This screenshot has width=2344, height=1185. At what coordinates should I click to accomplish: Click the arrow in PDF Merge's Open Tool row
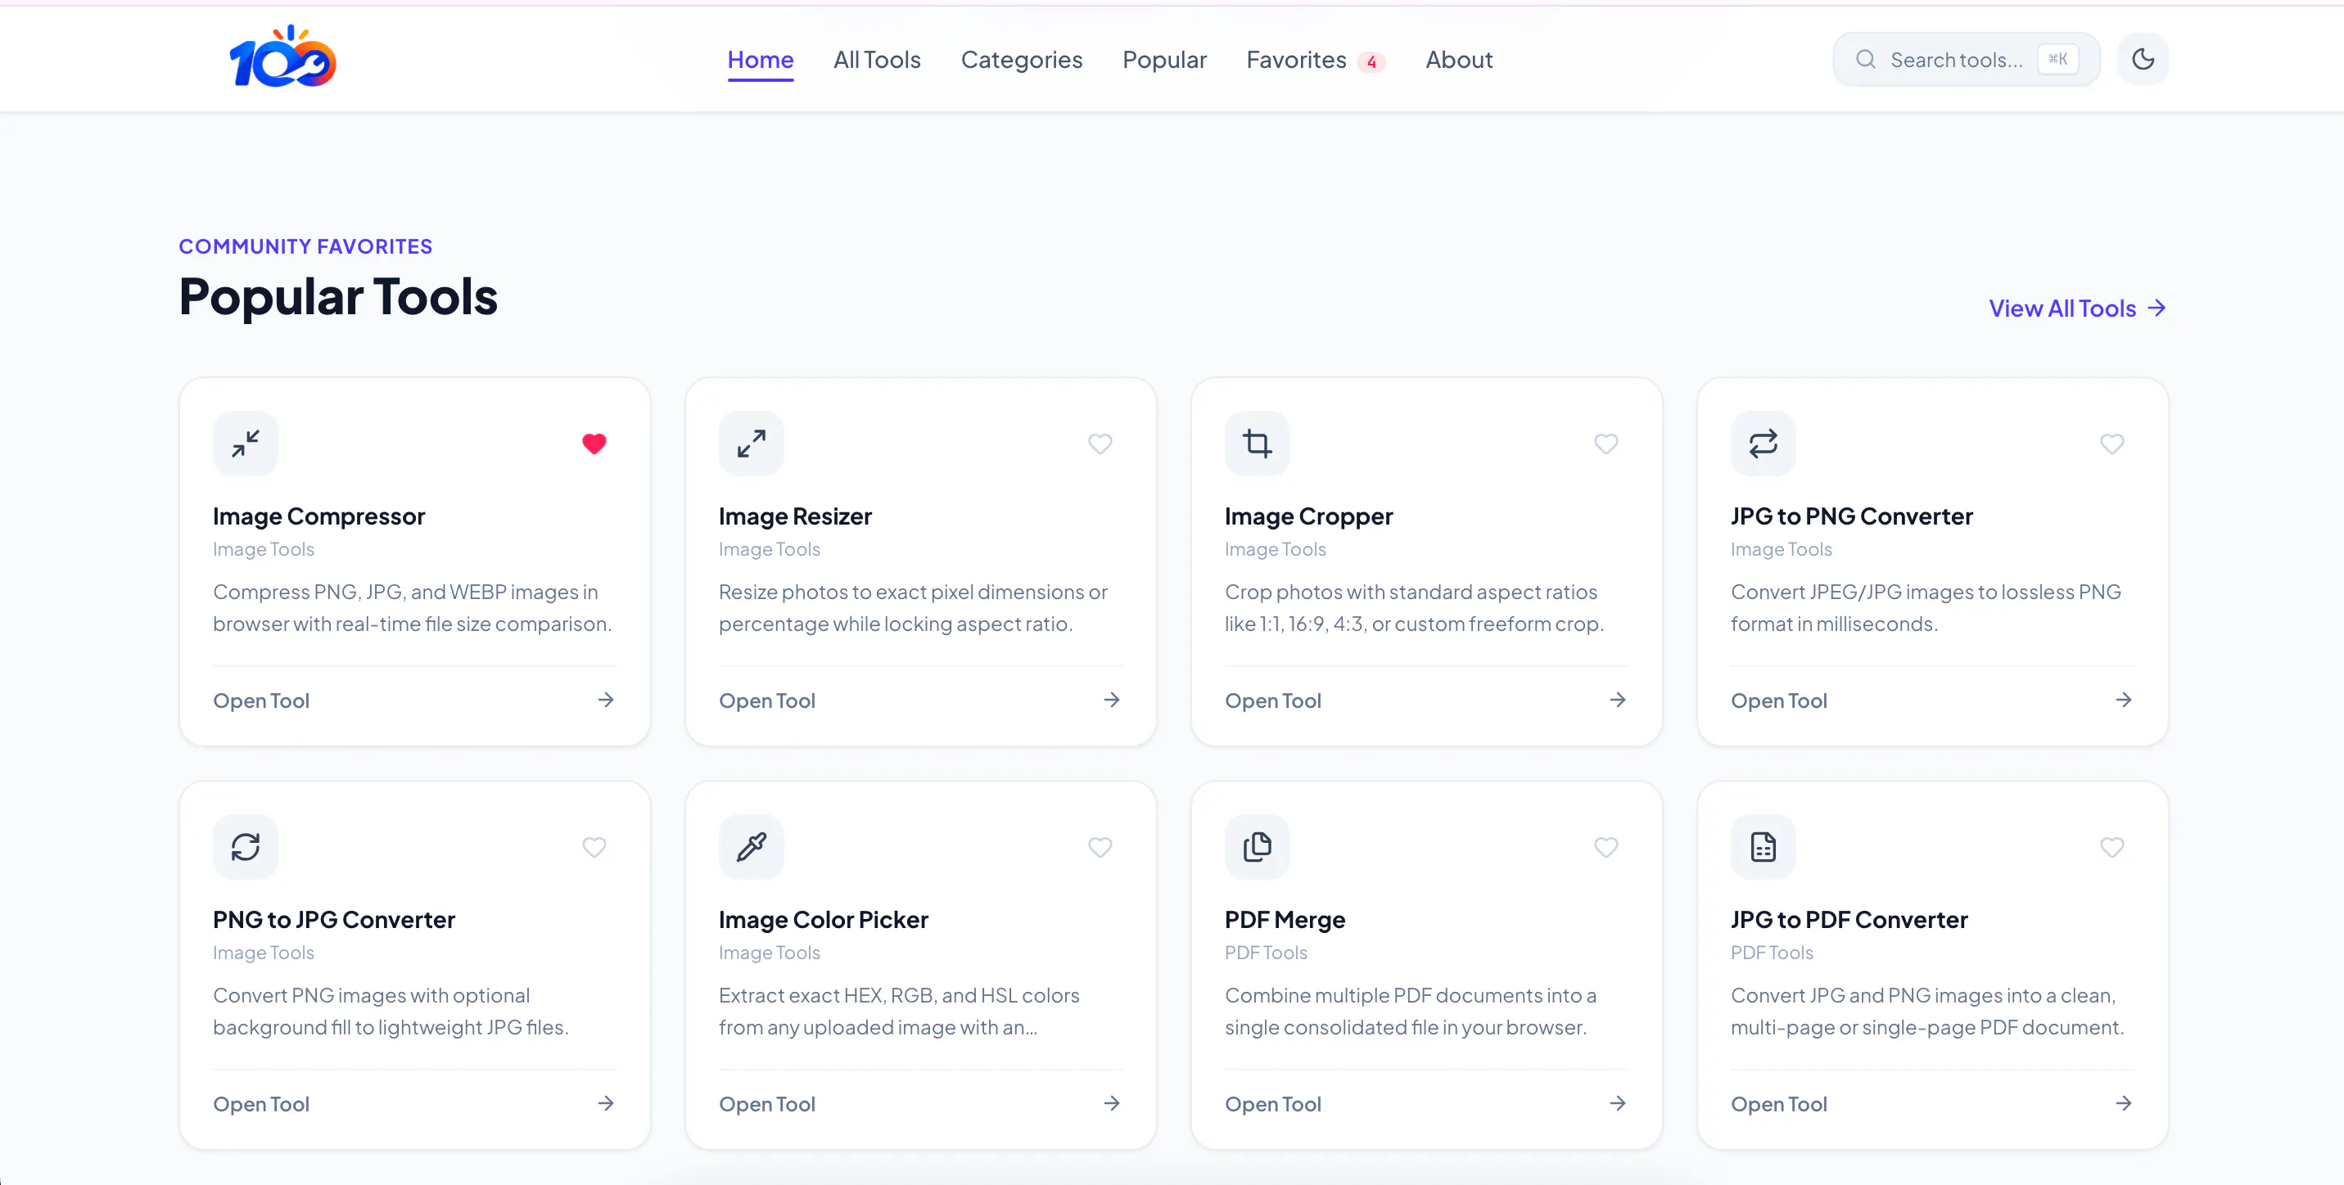(x=1618, y=1103)
